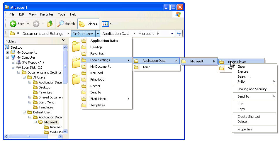Click folder tree horizontal scrollbar right arrow
The width and height of the screenshot is (280, 143).
click(x=60, y=136)
